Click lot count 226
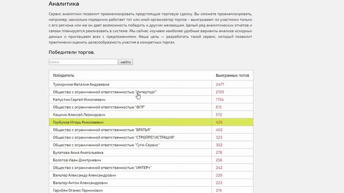The image size is (344, 193). (219, 175)
